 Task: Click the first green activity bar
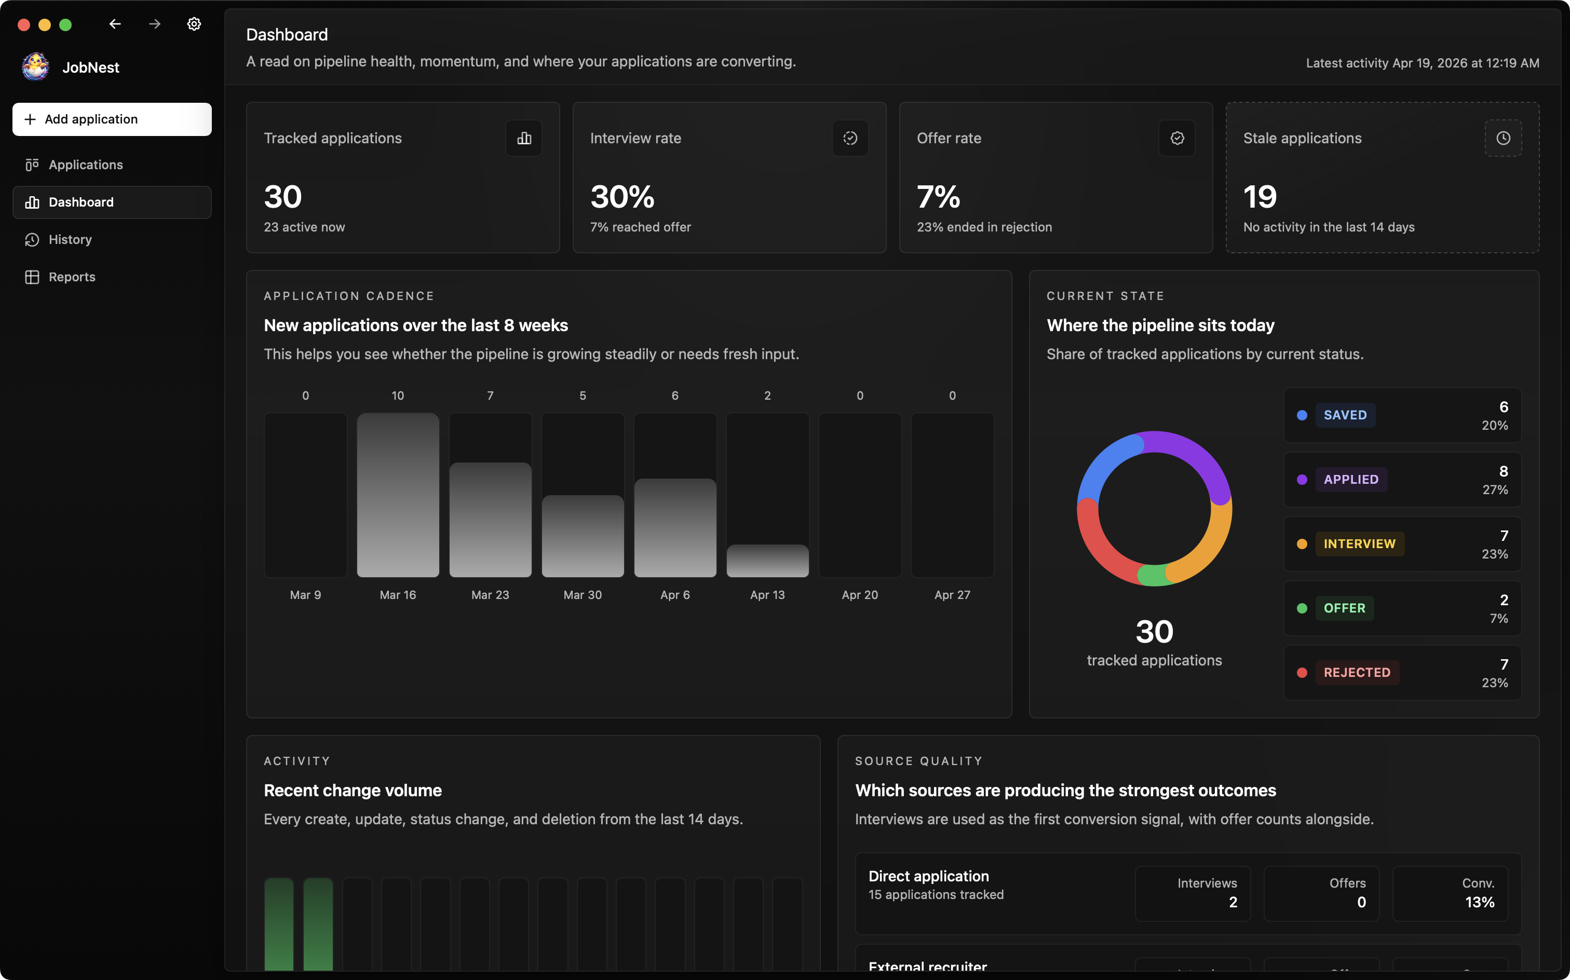pyautogui.click(x=279, y=924)
